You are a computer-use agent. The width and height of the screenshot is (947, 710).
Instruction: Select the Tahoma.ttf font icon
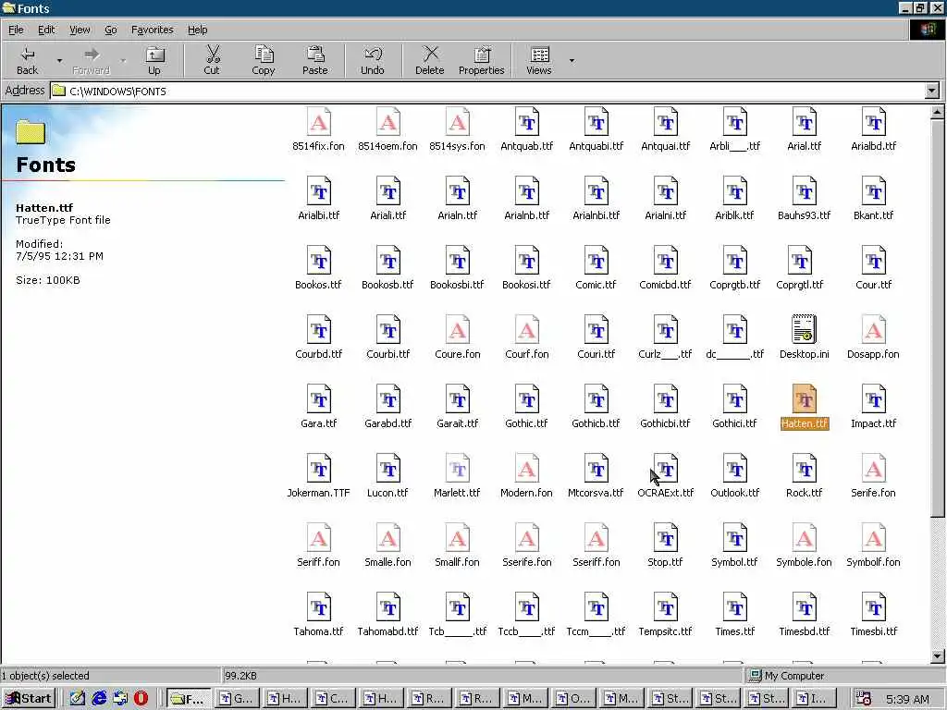[319, 607]
